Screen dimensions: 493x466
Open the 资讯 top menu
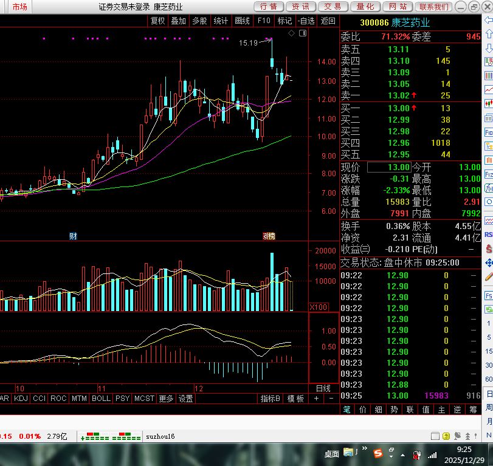301,7
